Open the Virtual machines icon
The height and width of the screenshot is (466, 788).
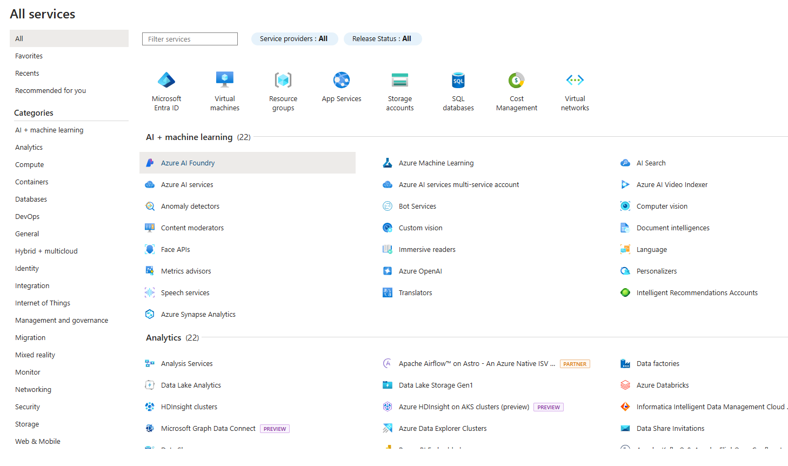click(225, 80)
